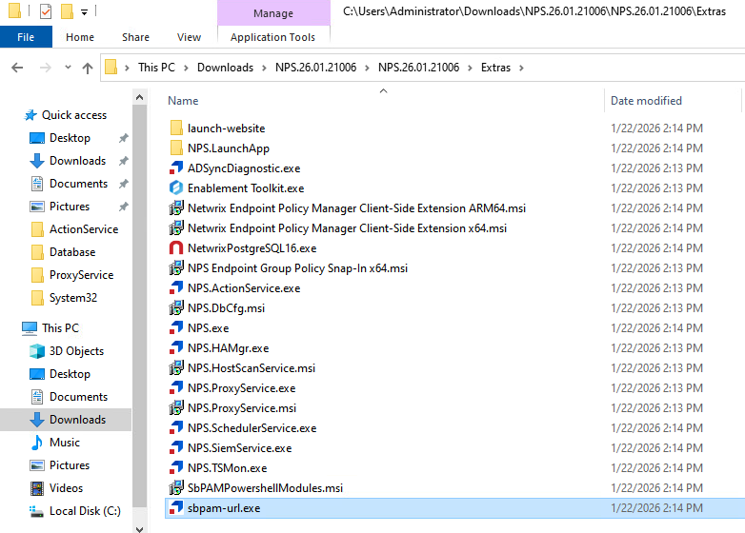The width and height of the screenshot is (745, 533).
Task: Expand chevron after first NPS.26.01.21006 breadcrumb
Action: 367,68
